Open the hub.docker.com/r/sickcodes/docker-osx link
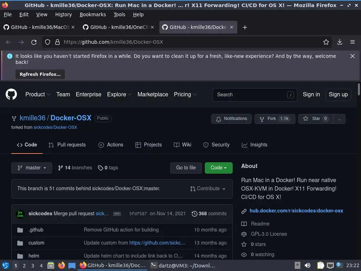Screen dimensions: 361x271 point(296,211)
